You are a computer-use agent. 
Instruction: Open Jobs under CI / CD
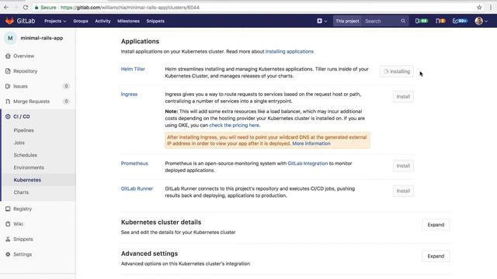[19, 143]
